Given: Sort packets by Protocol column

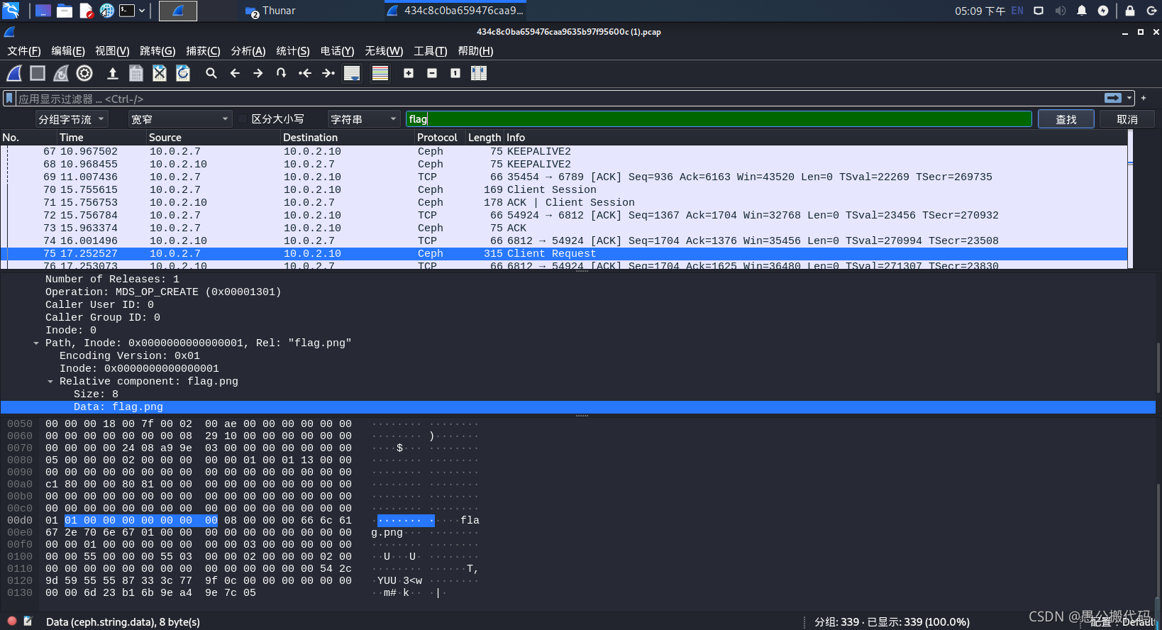Looking at the screenshot, I should point(439,138).
